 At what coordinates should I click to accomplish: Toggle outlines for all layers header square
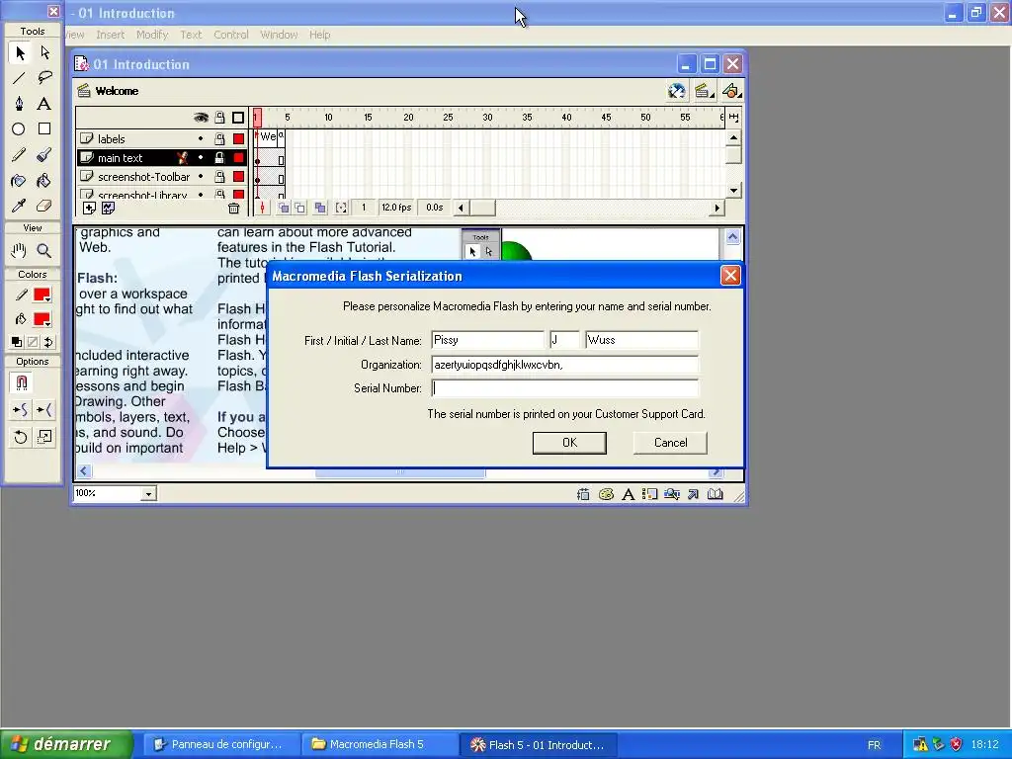click(x=238, y=118)
